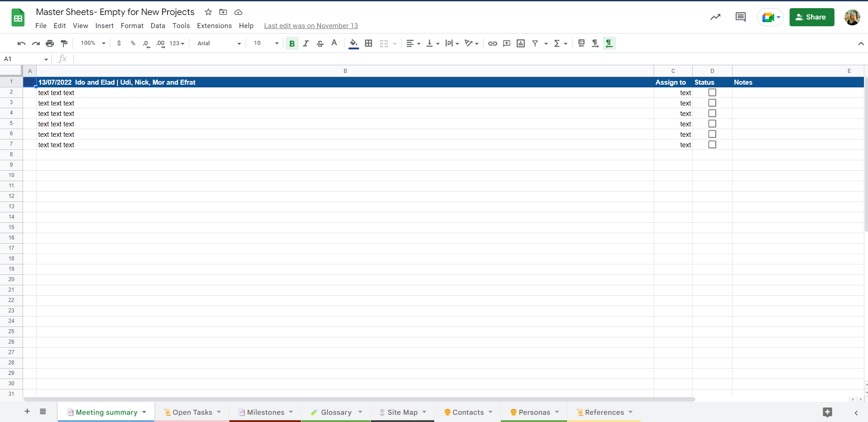Open the text rotation dropdown
The height and width of the screenshot is (422, 868).
pyautogui.click(x=471, y=43)
